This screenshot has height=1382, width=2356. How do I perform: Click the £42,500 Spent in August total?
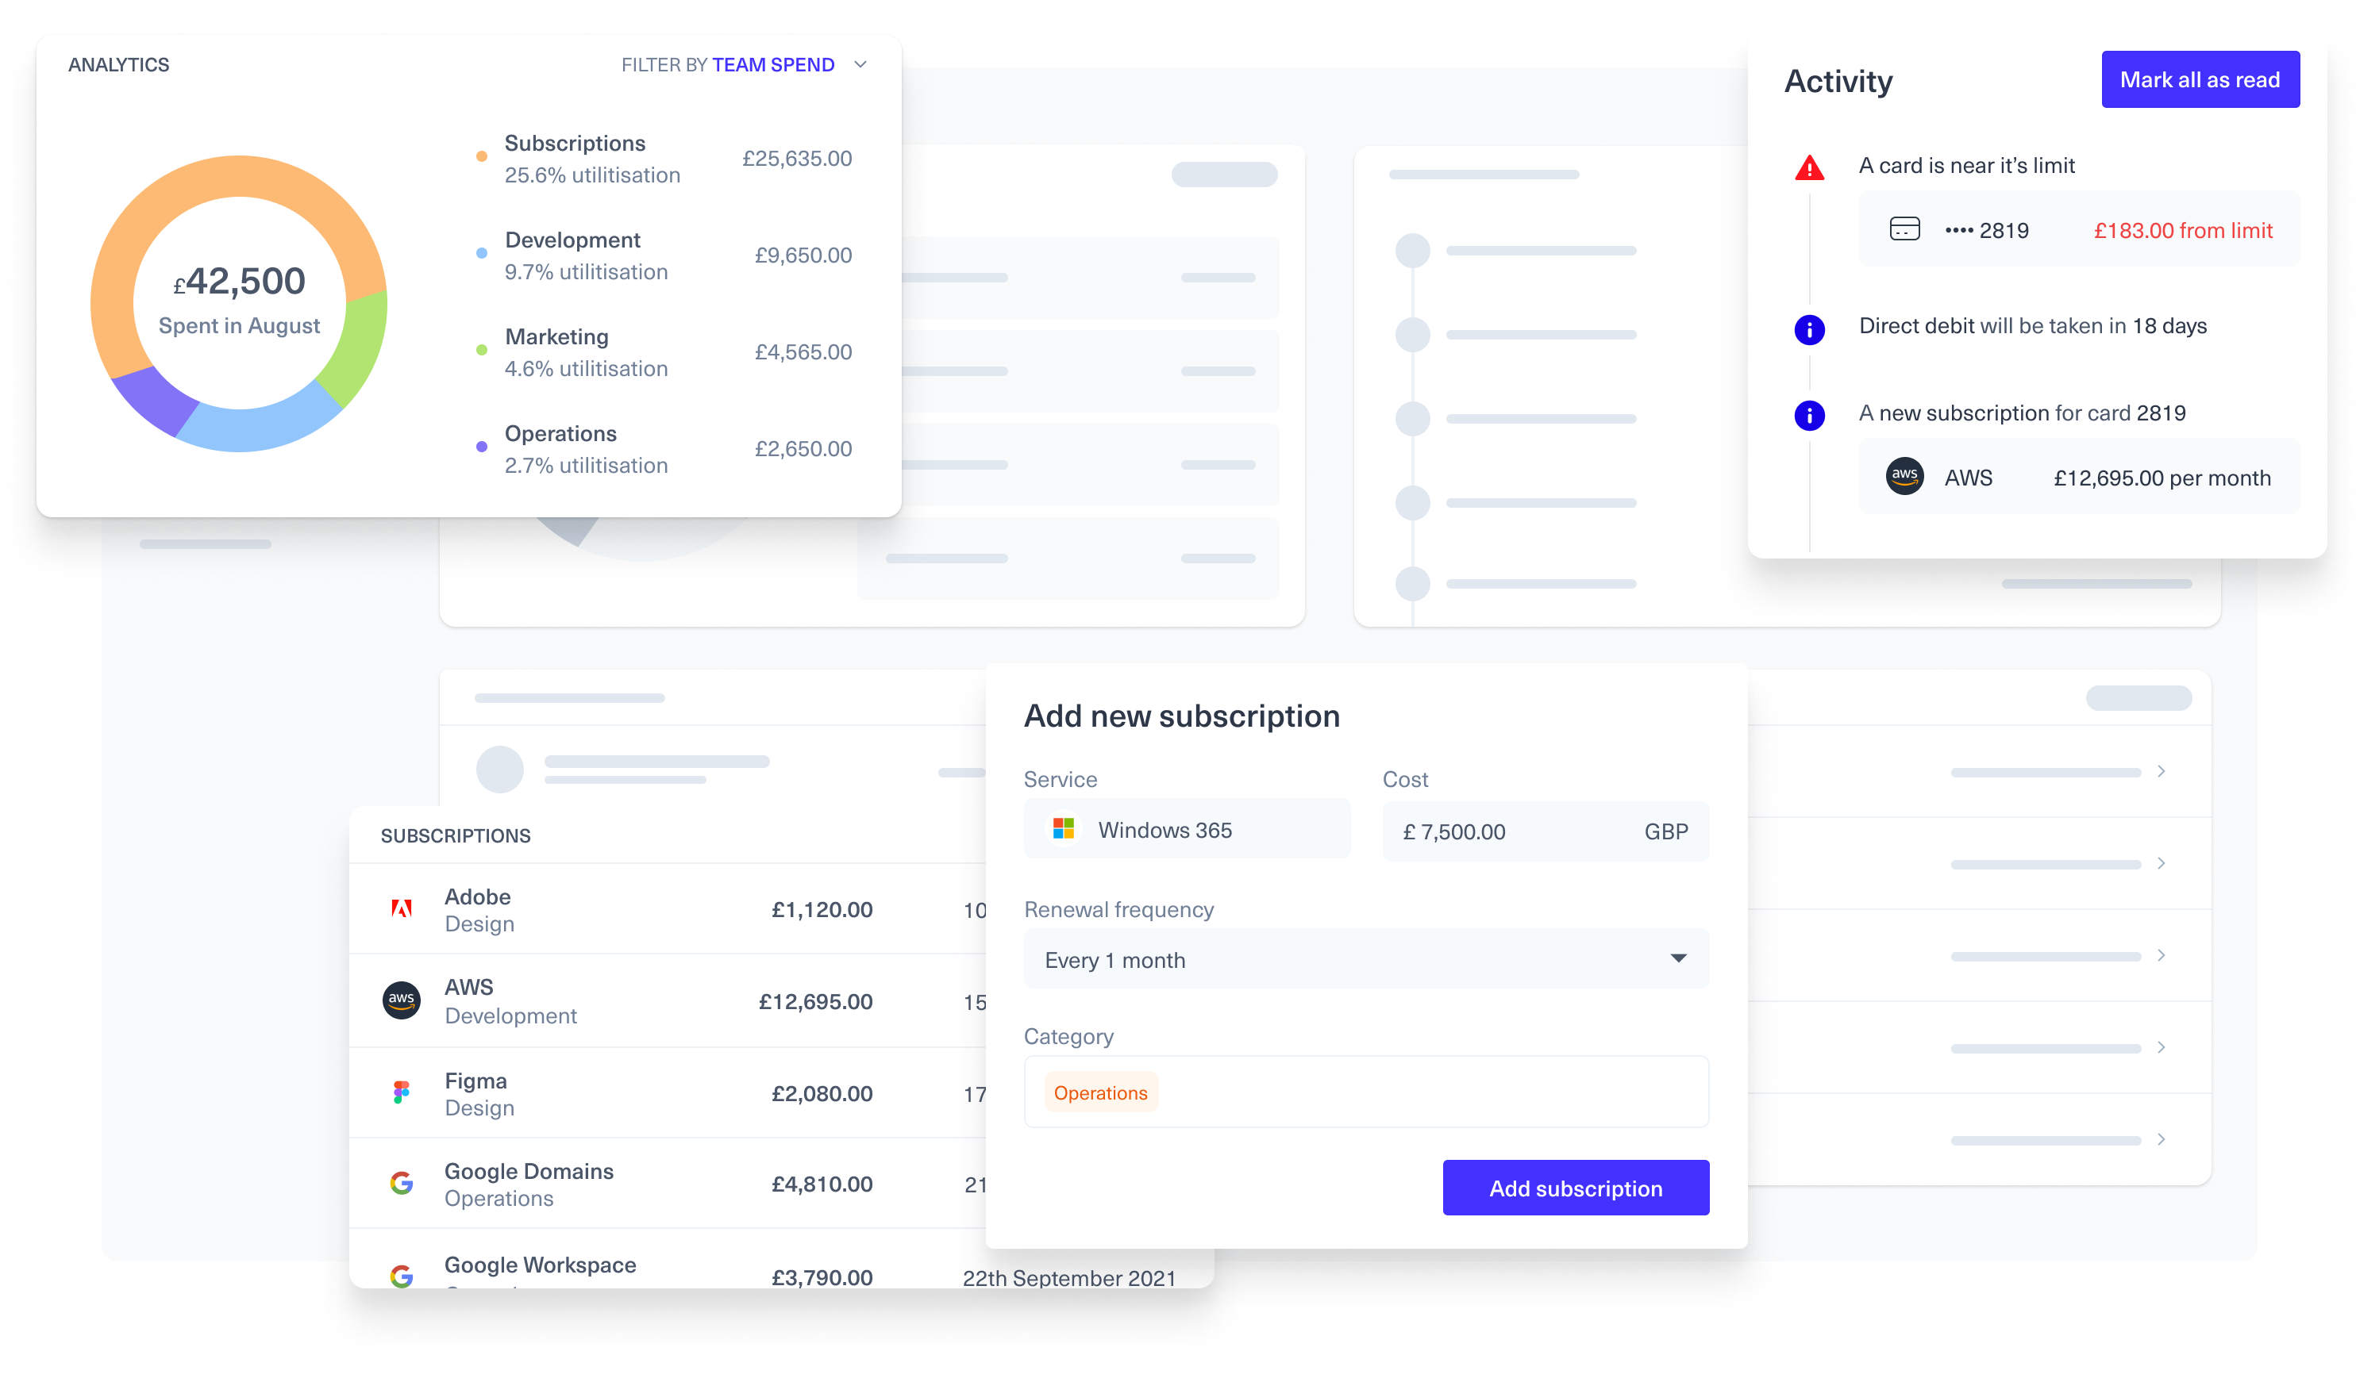click(238, 298)
